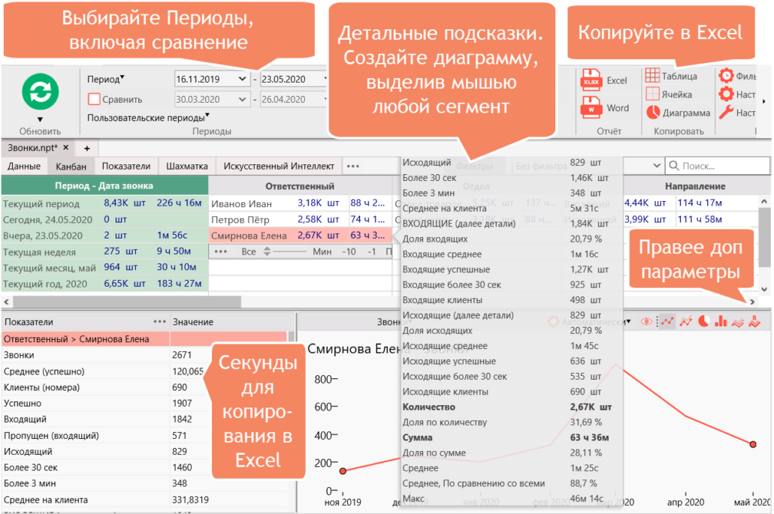Click the Направление column header
The width and height of the screenshot is (774, 514).
[x=695, y=186]
